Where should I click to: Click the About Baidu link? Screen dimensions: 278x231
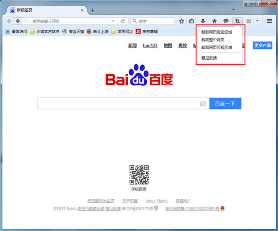pos(156,201)
